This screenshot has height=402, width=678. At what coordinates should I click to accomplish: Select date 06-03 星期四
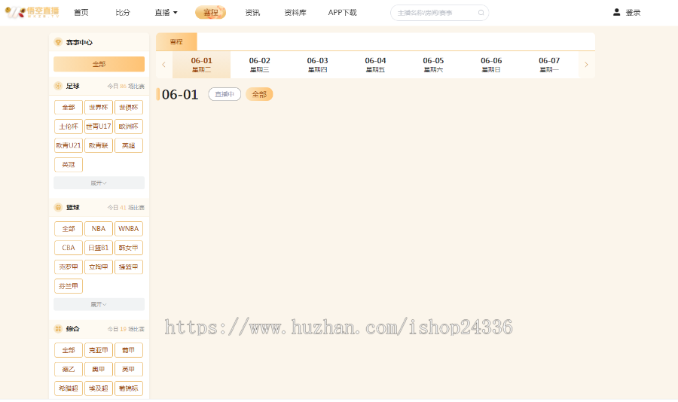pyautogui.click(x=317, y=65)
